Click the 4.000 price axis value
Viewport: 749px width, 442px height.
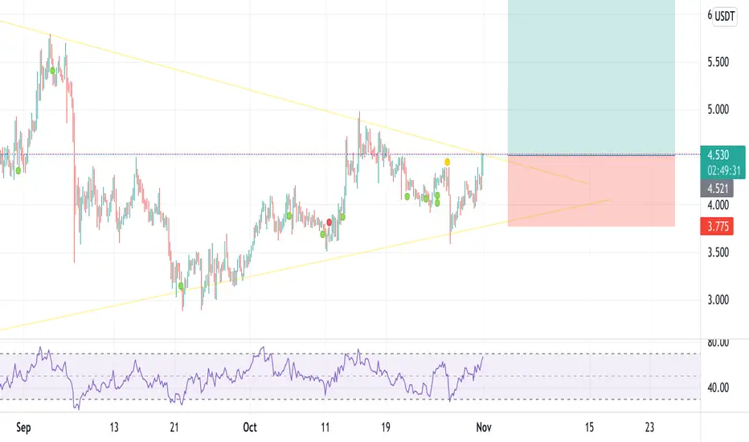coord(718,205)
